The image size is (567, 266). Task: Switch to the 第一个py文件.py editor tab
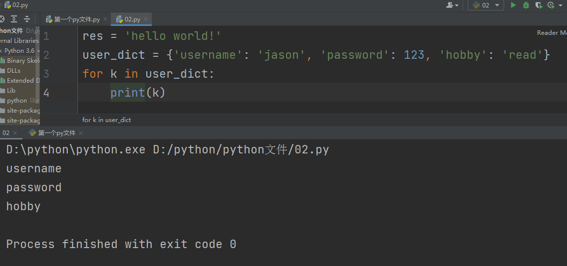tap(77, 19)
